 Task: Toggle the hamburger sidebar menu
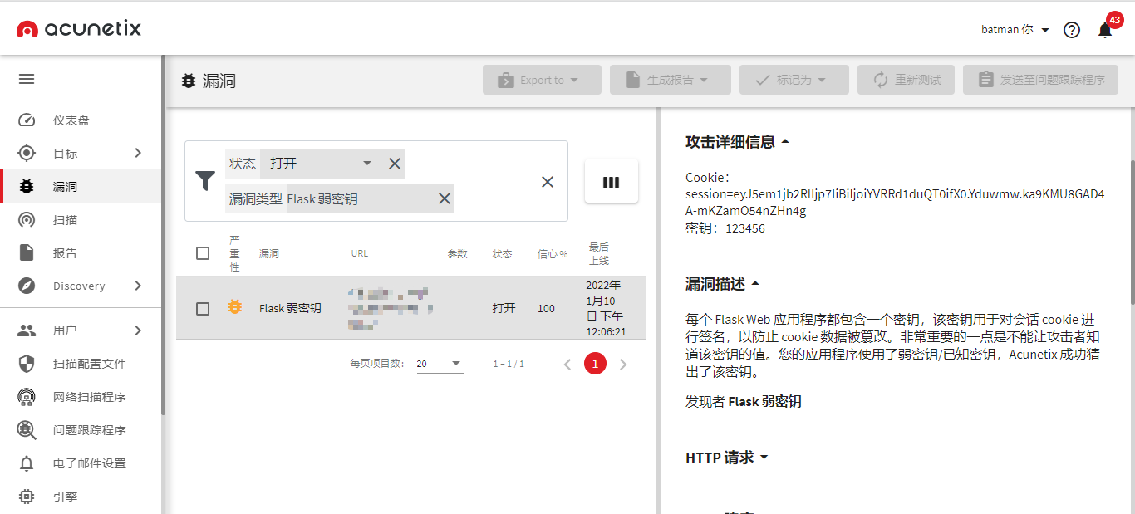click(27, 79)
